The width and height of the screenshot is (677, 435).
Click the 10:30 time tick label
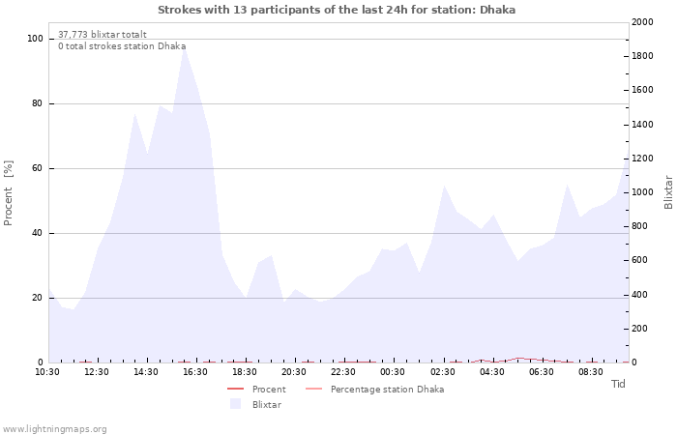point(47,371)
